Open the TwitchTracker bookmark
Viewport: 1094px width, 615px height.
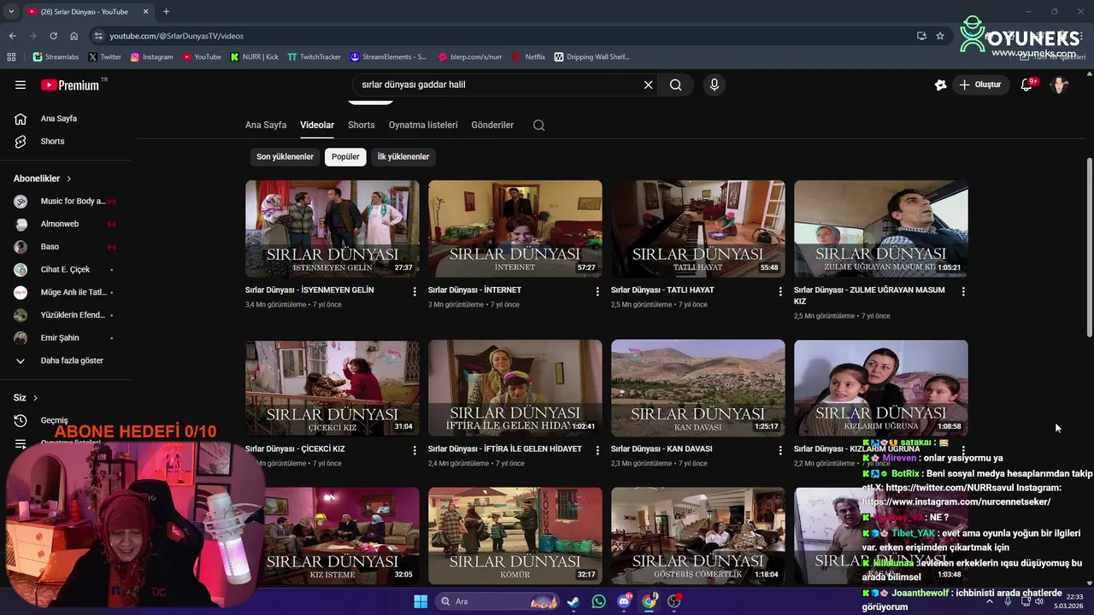coord(314,57)
